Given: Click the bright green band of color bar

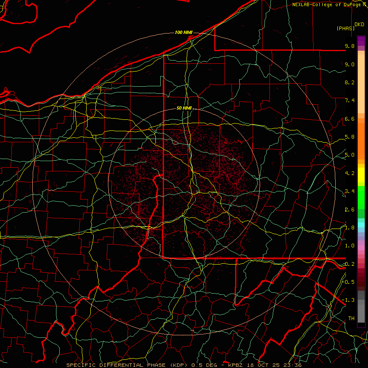Looking at the screenshot, I should click(361, 197).
